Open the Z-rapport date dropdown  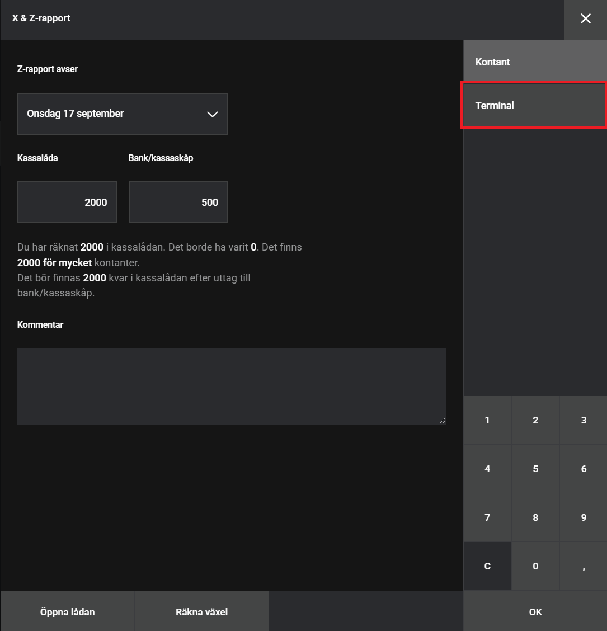coord(122,114)
